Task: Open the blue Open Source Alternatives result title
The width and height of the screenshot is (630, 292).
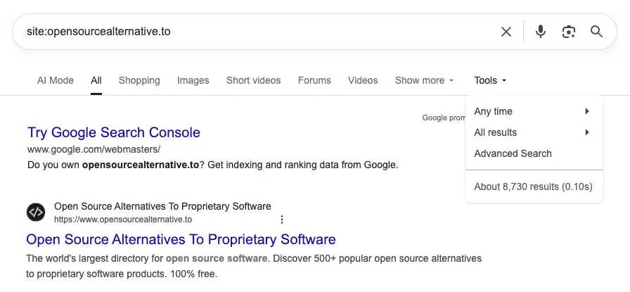Action: (x=181, y=239)
